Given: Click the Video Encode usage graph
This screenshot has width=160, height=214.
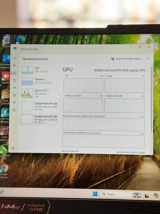Looking at the screenshot, I should [x=83, y=105].
